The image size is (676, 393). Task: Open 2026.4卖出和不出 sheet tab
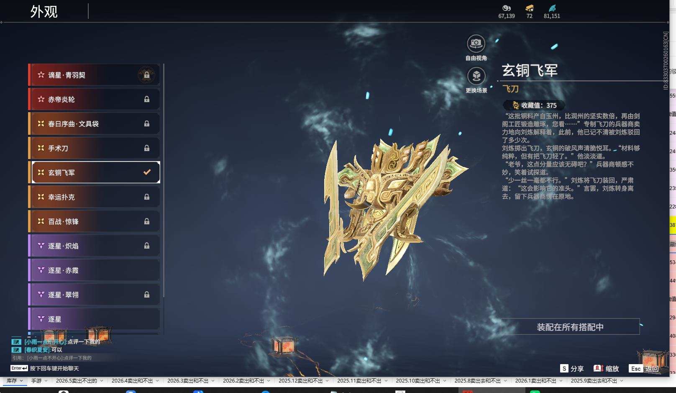coord(132,381)
